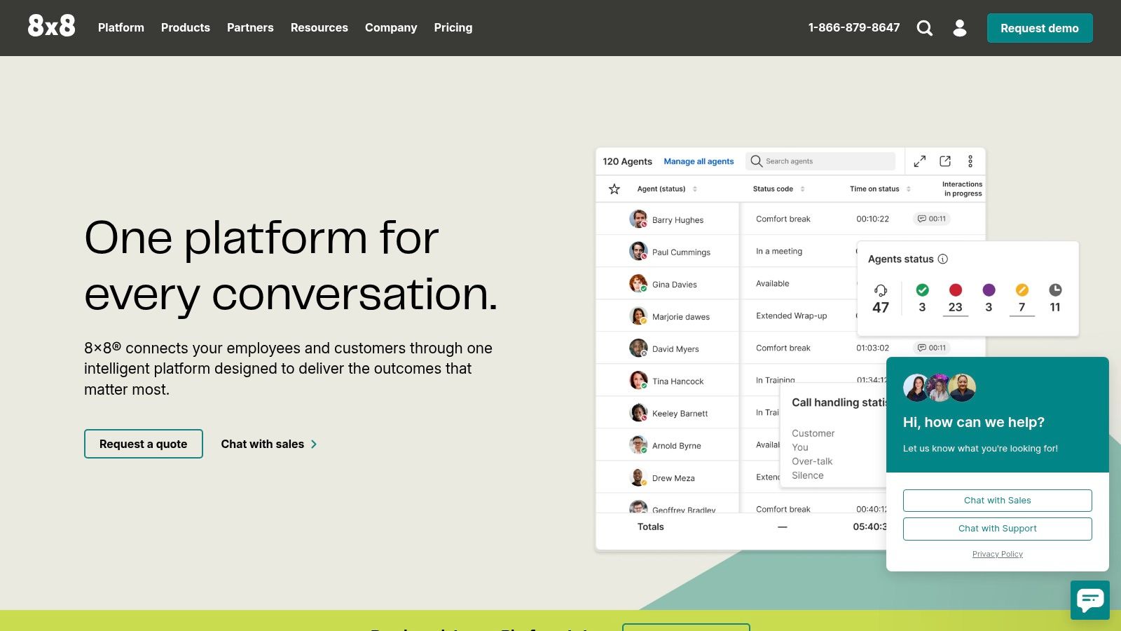Viewport: 1121px width, 631px height.
Task: Select the green checkmark status showing 3
Action: click(x=922, y=299)
